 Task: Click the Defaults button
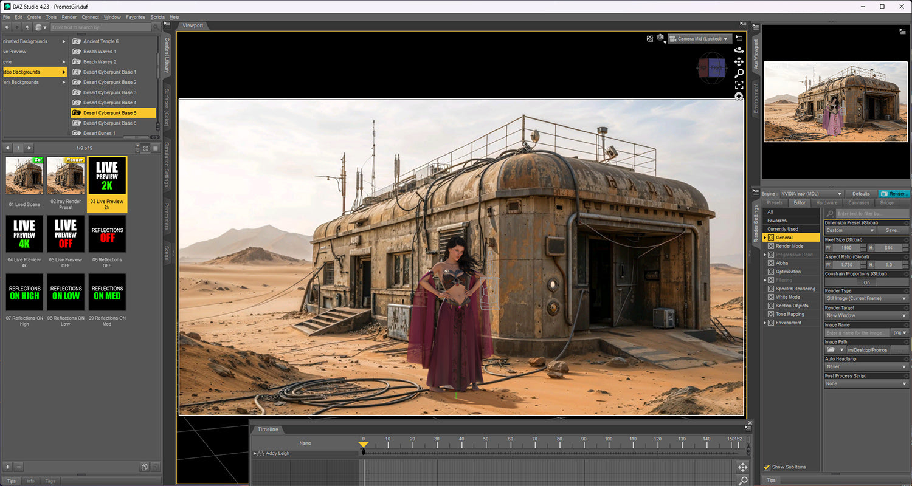861,194
